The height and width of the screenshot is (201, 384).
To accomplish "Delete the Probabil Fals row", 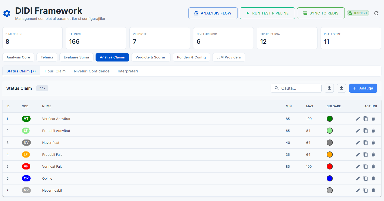I will pos(373,154).
